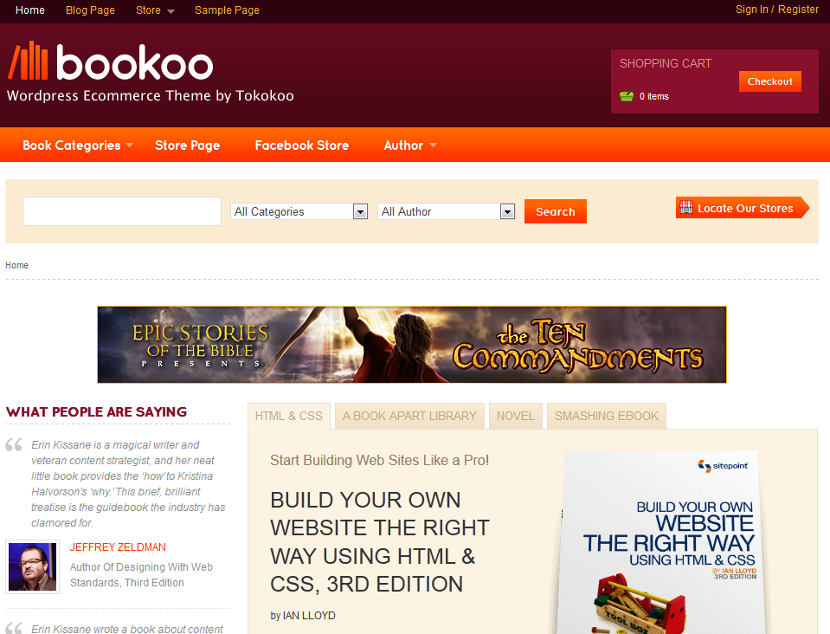
Task: Click the green shopping cart basket icon
Action: (627, 96)
